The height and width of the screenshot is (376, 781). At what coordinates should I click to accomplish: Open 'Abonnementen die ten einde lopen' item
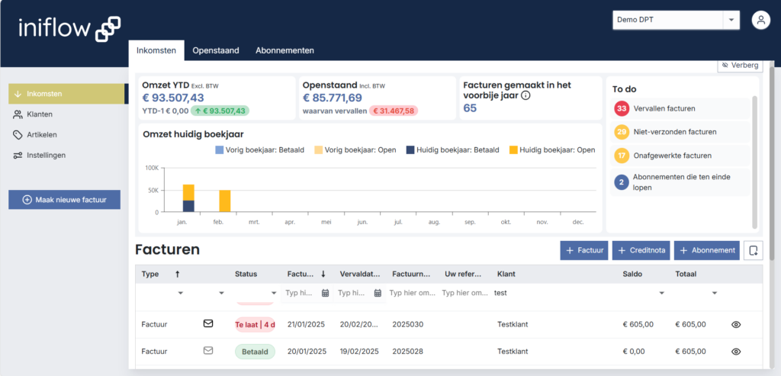[680, 182]
